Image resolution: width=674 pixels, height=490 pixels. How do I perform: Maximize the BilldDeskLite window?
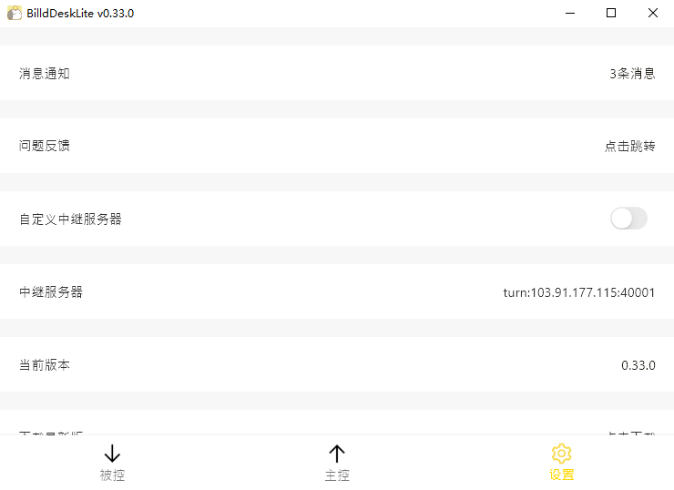click(611, 13)
